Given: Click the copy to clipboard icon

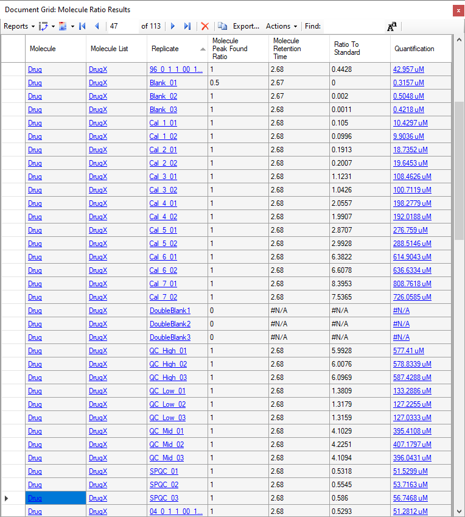Looking at the screenshot, I should tap(222, 26).
